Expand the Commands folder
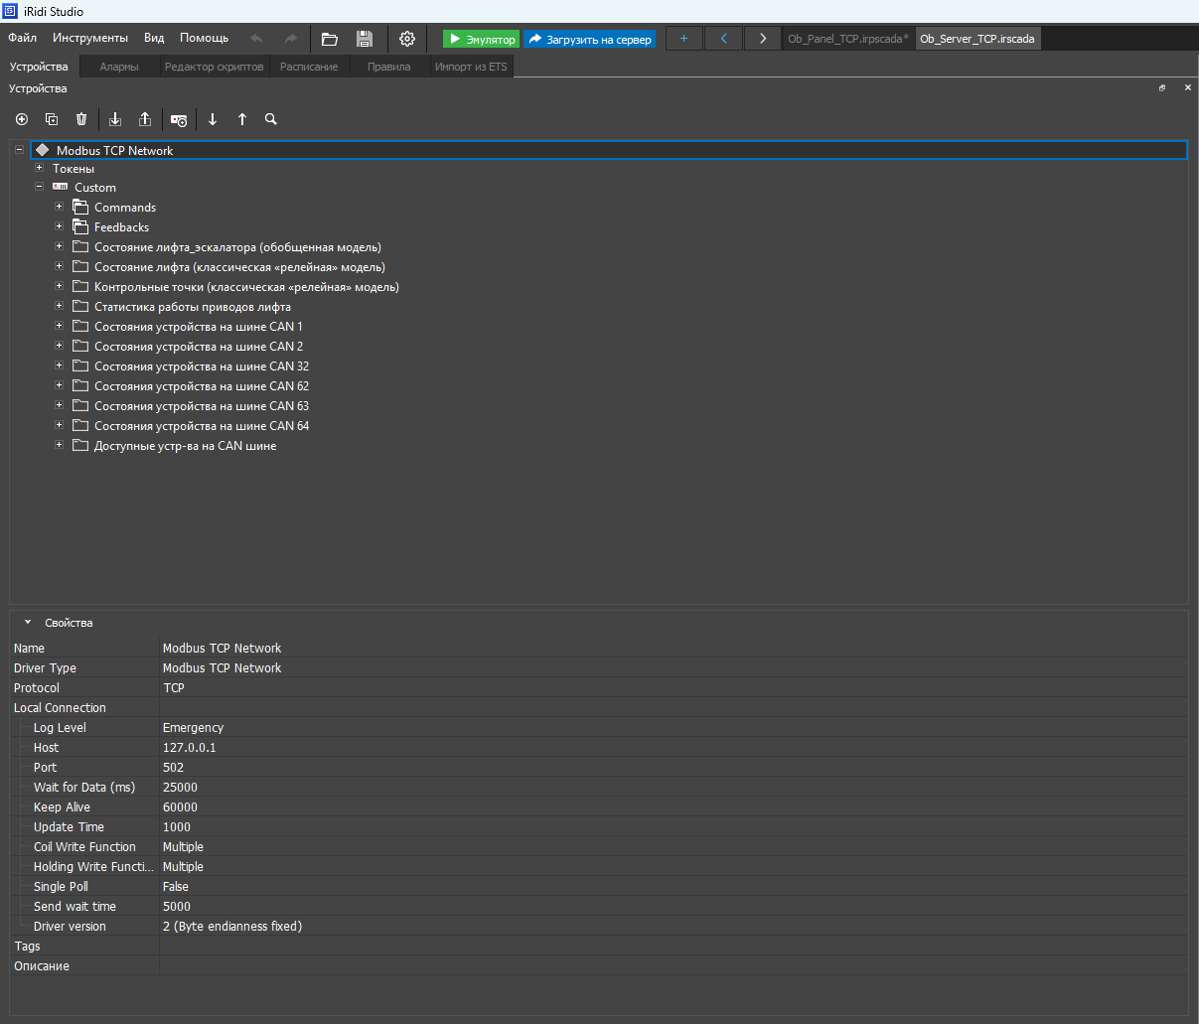Image resolution: width=1199 pixels, height=1024 pixels. pos(59,207)
